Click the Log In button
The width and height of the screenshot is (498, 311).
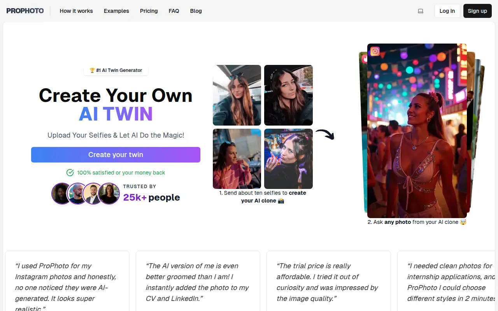coord(447,11)
